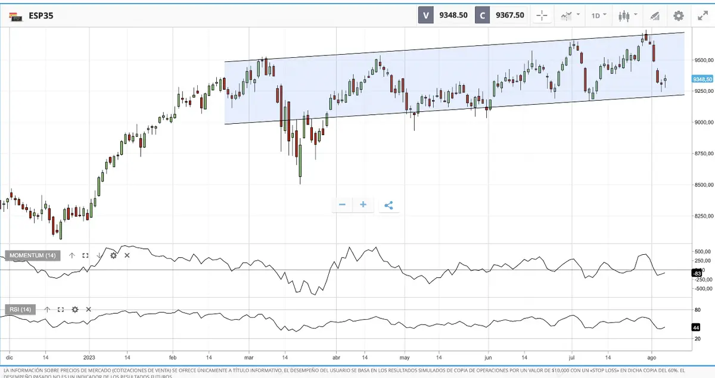Expand the candlestick chart type dropdown
The height and width of the screenshot is (378, 715).
[627, 15]
